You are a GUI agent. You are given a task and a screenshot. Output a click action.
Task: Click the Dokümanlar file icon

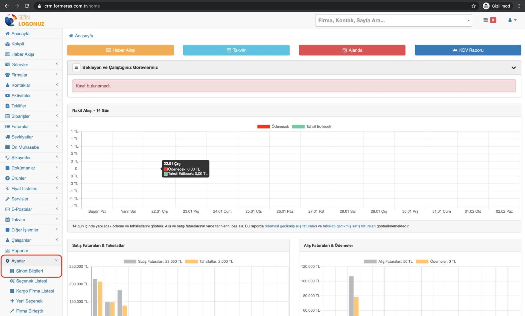[7, 168]
